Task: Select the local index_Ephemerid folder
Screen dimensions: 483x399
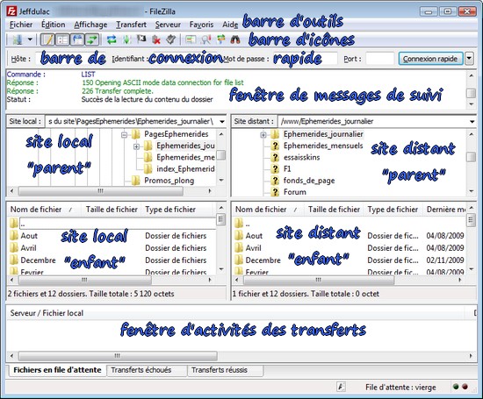Action: tap(185, 168)
